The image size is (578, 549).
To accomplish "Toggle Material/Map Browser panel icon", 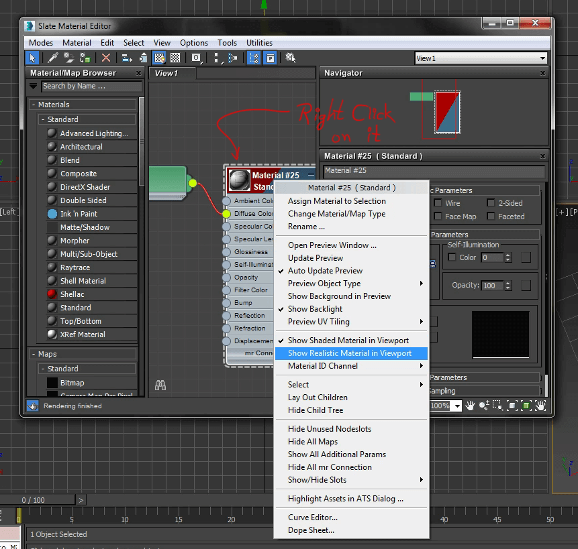I will [254, 58].
